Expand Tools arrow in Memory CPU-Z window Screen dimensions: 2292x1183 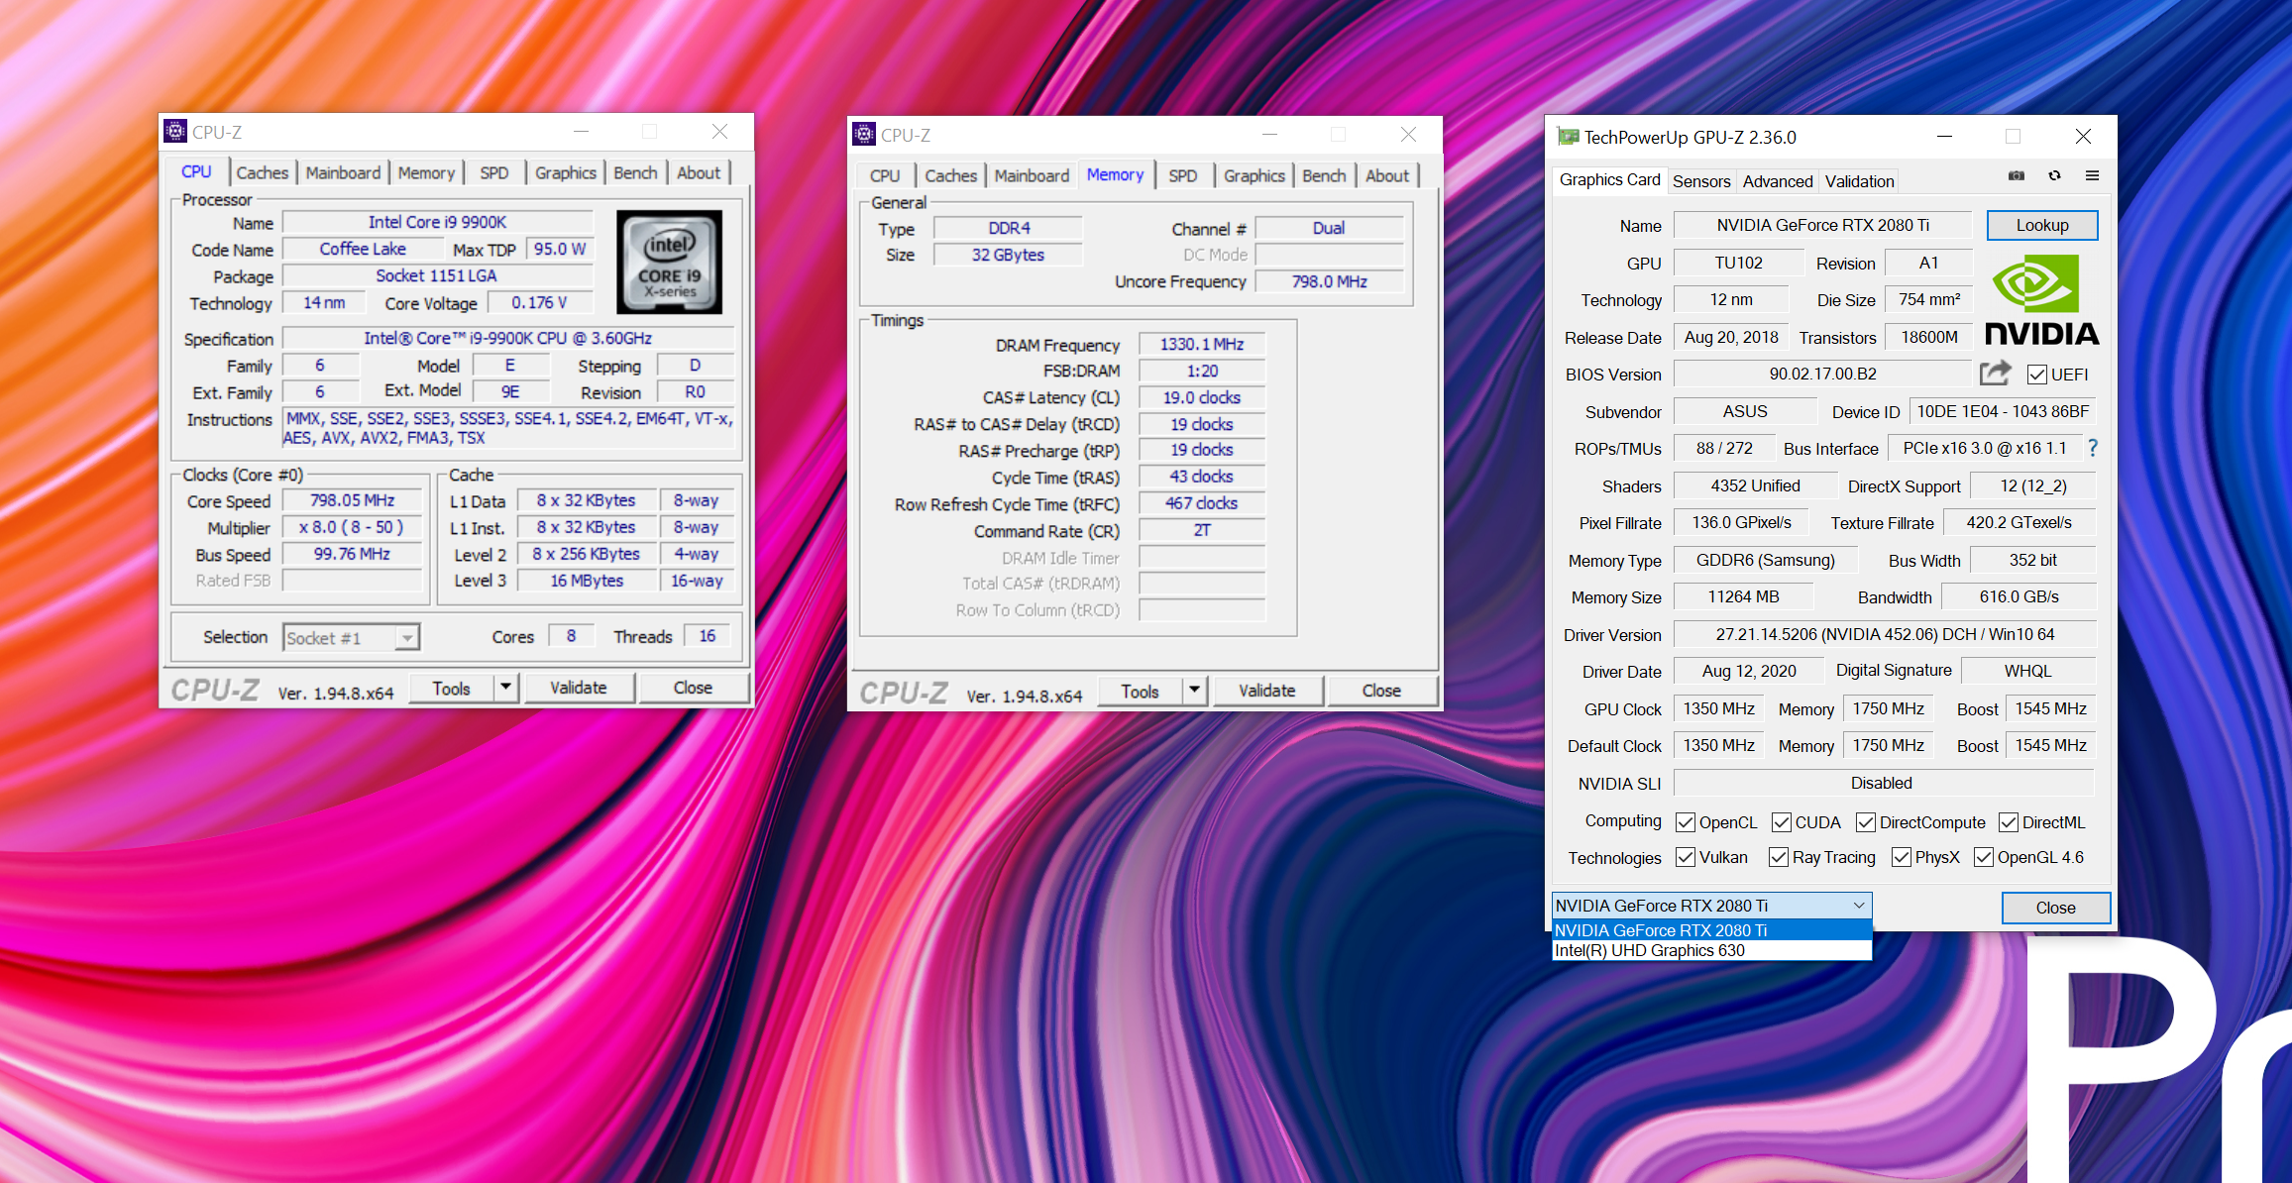1195,691
